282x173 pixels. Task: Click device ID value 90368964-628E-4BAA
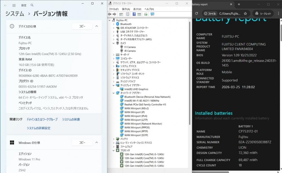[48, 76]
